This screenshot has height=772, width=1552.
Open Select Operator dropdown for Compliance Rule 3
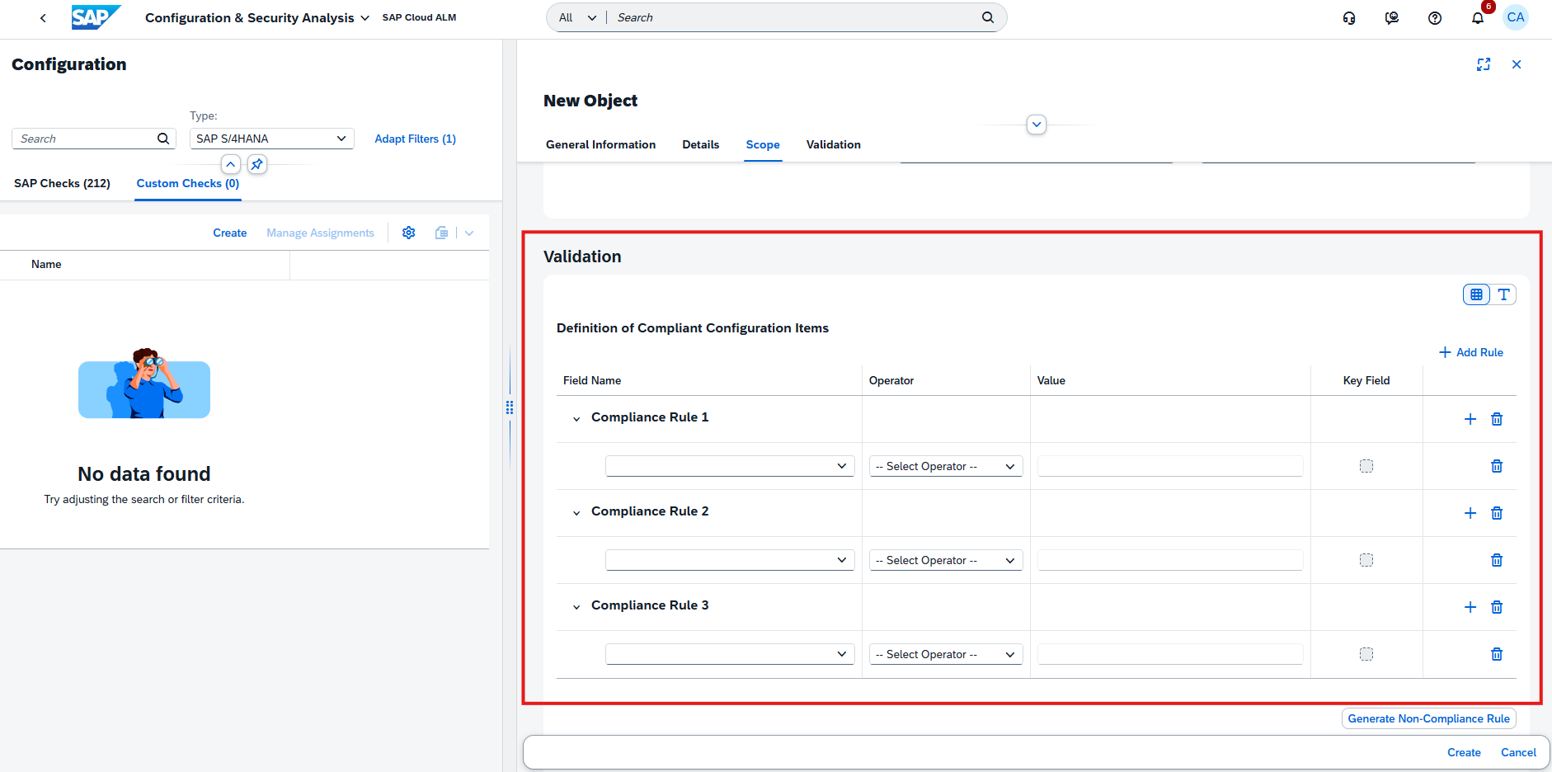pyautogui.click(x=946, y=654)
